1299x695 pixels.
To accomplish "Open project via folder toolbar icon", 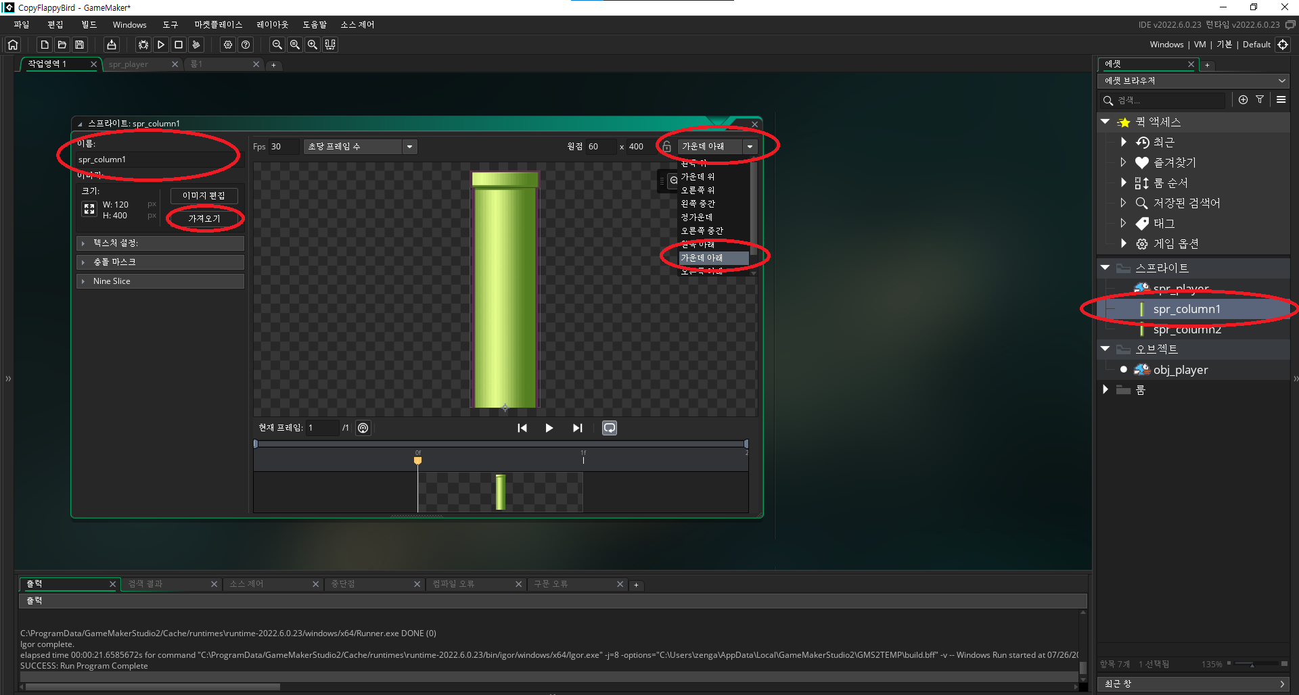I will (62, 45).
